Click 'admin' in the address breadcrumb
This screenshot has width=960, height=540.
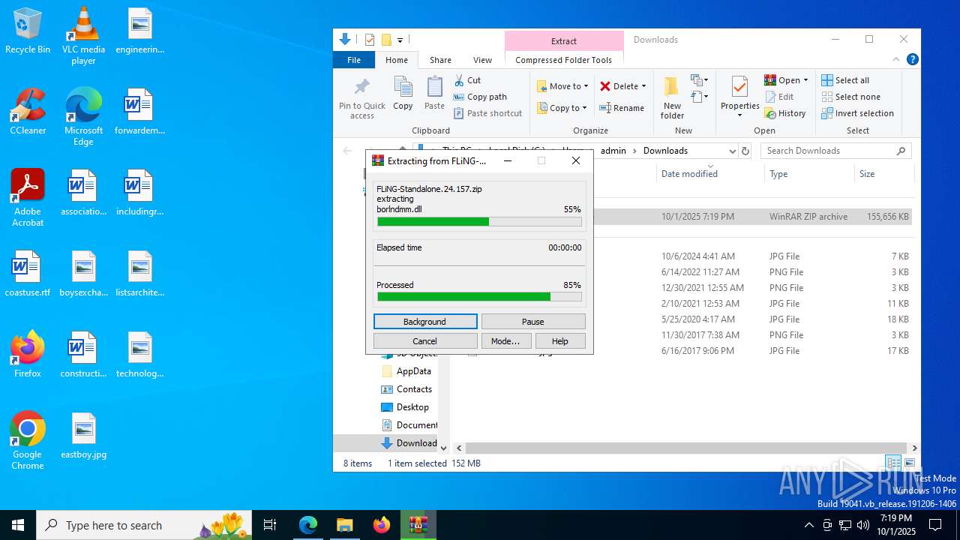(x=613, y=151)
